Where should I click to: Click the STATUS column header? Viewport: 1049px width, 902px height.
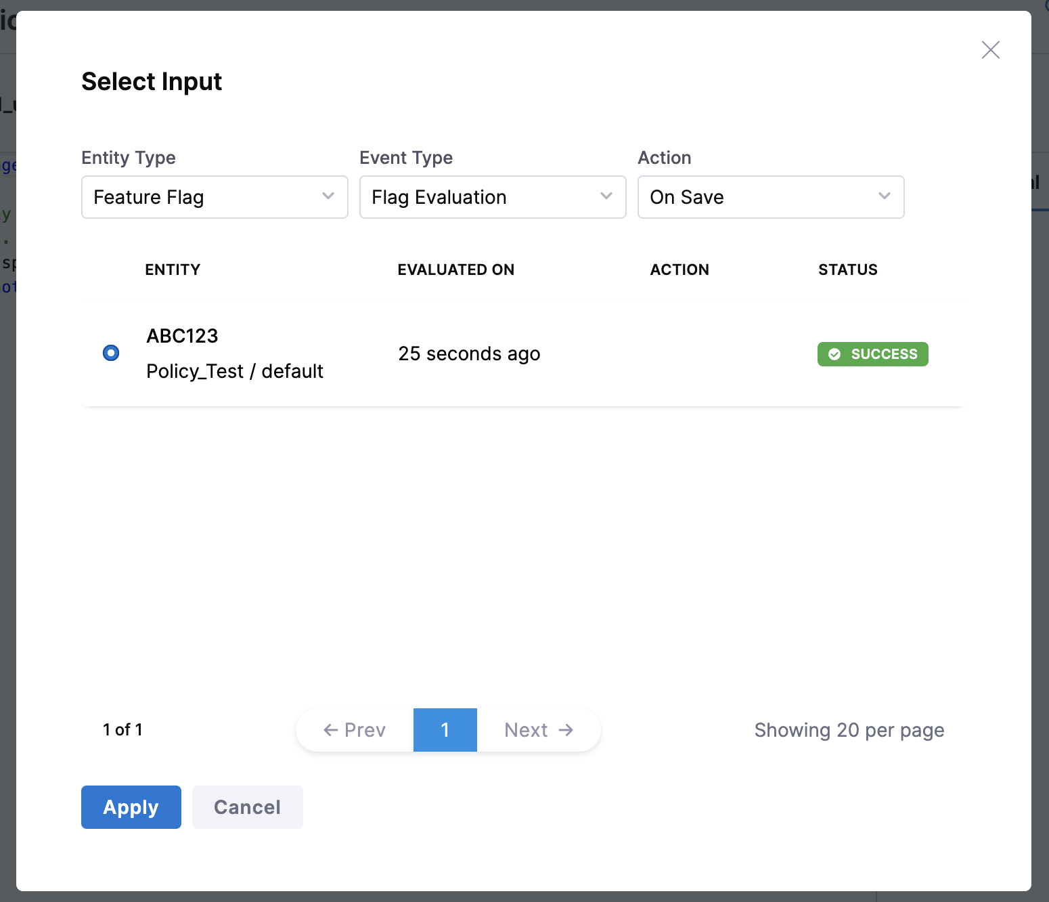[847, 270]
